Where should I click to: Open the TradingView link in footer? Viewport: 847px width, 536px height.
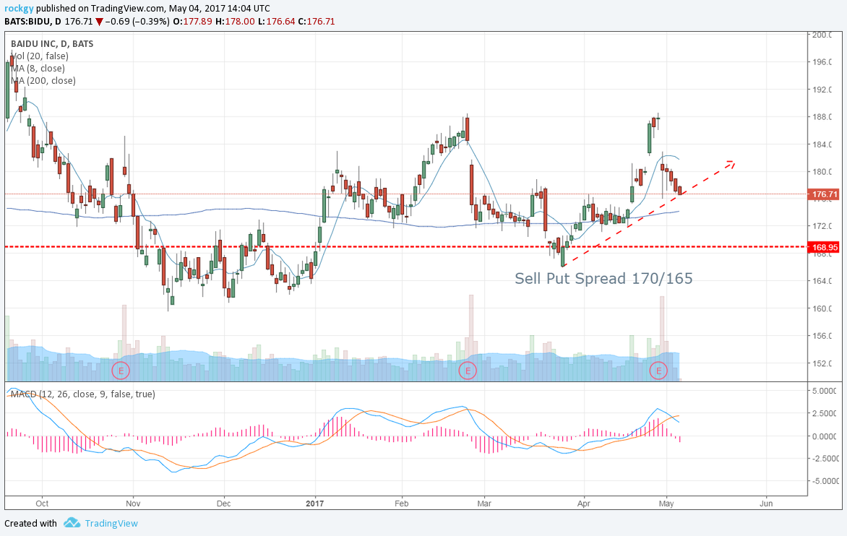[x=111, y=523]
